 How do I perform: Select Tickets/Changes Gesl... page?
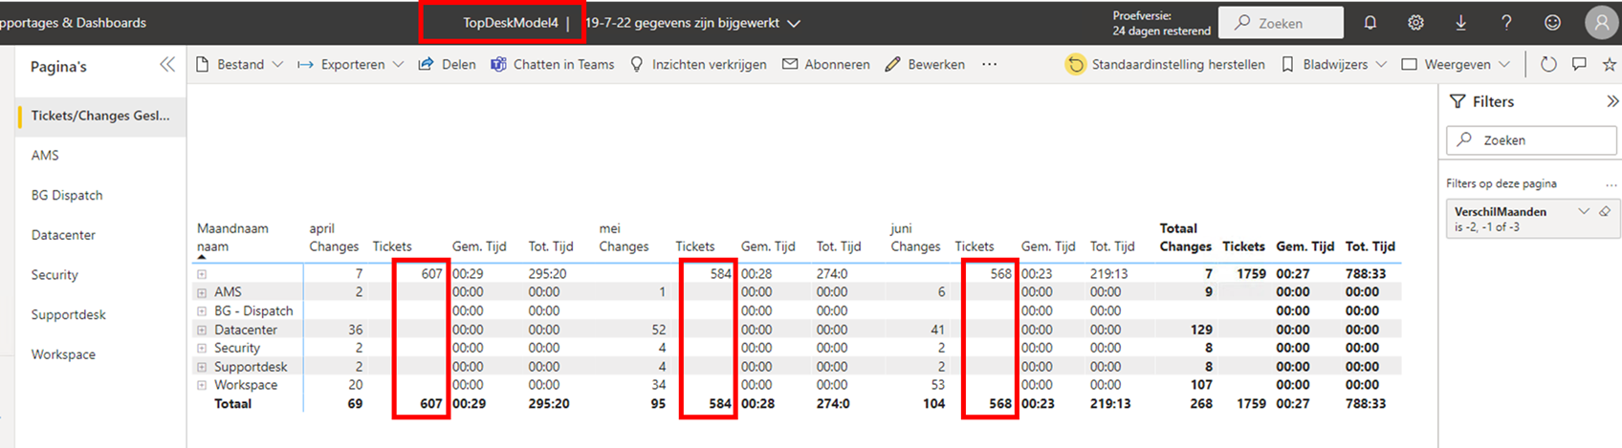pos(100,116)
